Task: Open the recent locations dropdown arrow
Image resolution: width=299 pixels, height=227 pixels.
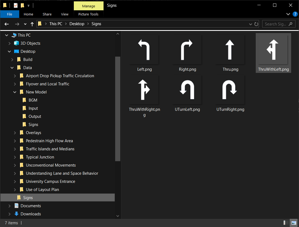Action: [25, 24]
